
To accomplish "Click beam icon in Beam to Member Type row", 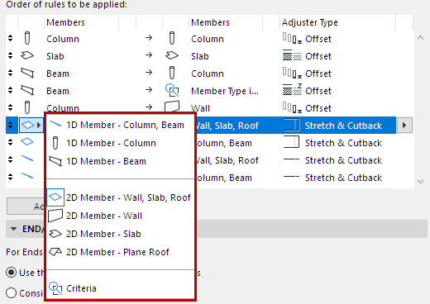I will [27, 90].
